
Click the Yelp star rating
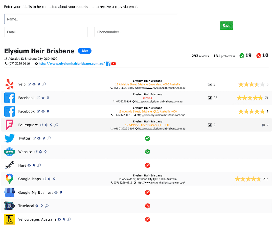(x=252, y=84)
